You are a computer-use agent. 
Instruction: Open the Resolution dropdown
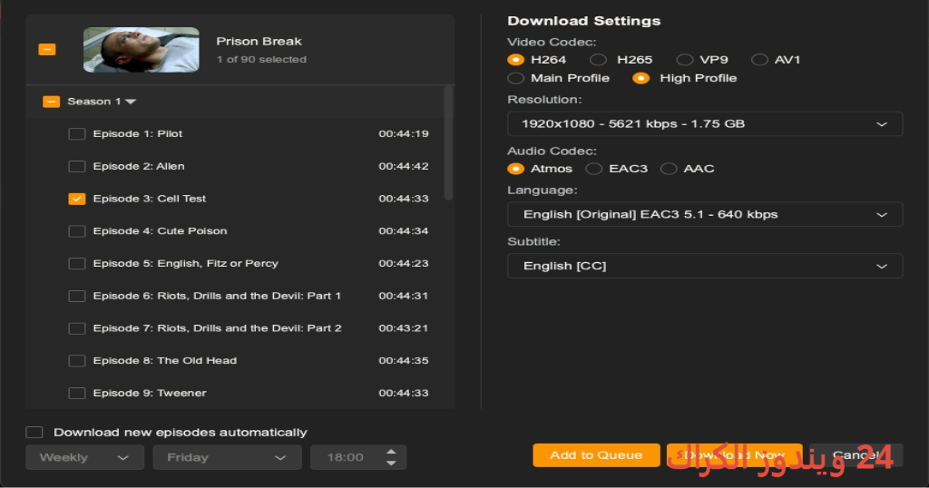(x=705, y=123)
